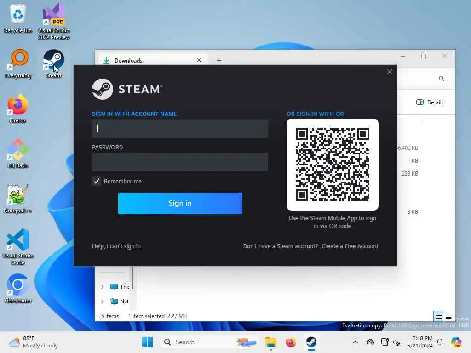
Task: Open the Windows Start menu
Action: (x=147, y=342)
